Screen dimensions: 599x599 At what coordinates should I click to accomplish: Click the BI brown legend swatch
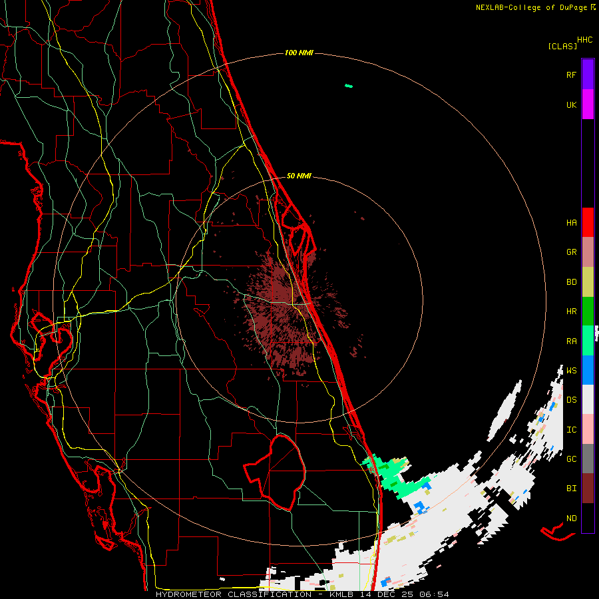pyautogui.click(x=588, y=489)
